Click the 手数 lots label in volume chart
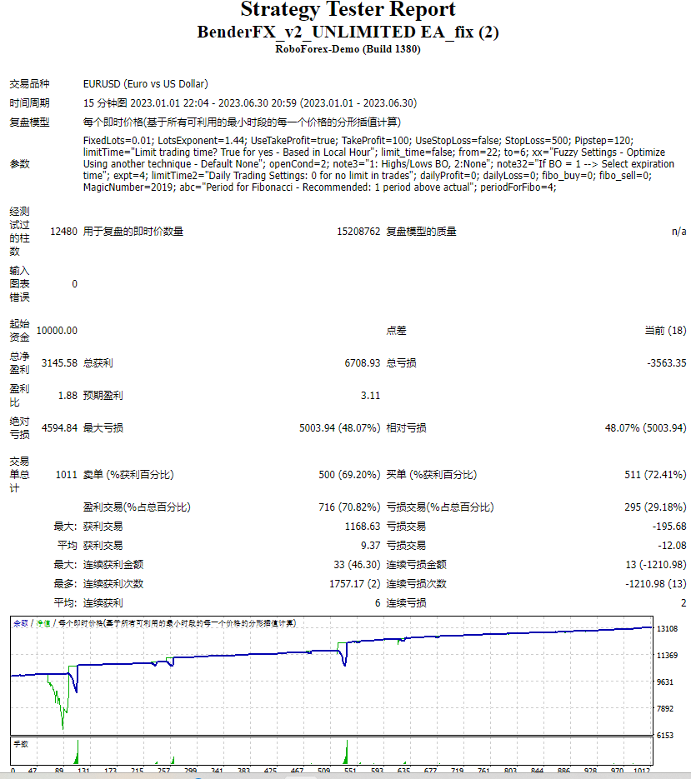 pyautogui.click(x=21, y=744)
